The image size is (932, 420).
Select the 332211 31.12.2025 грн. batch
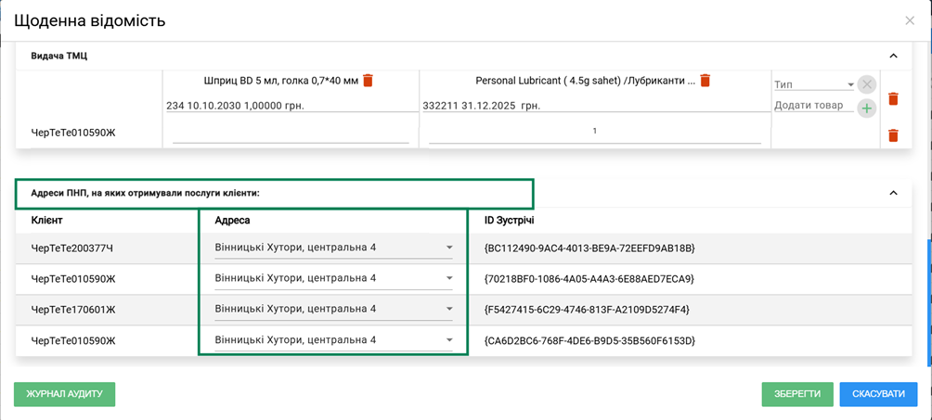597,105
